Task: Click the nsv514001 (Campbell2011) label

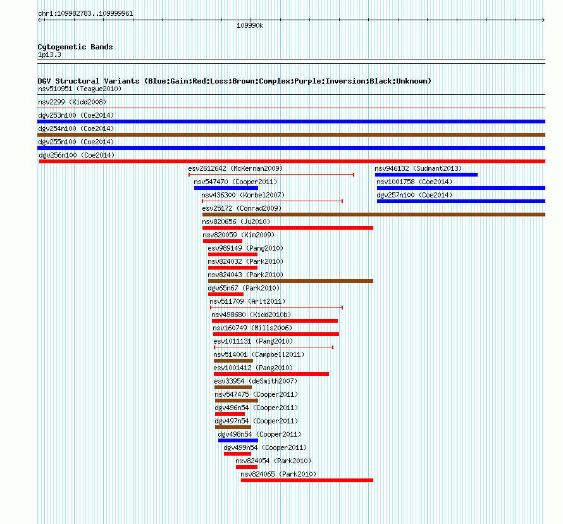Action: pos(259,354)
